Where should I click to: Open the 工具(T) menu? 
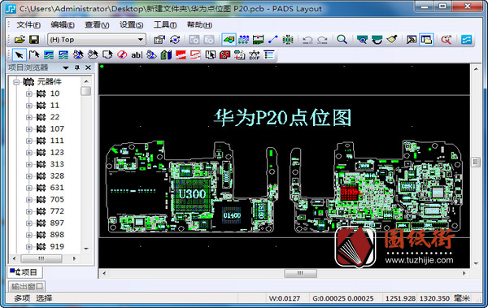pyautogui.click(x=165, y=24)
